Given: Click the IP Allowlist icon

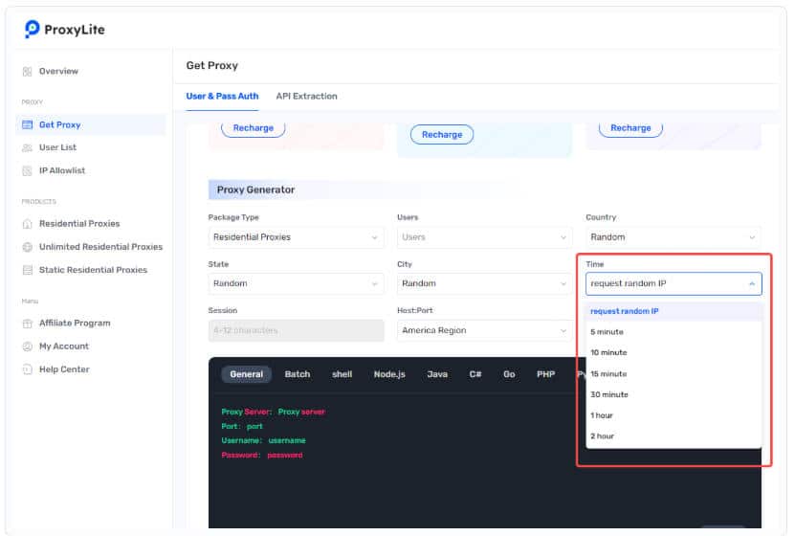Looking at the screenshot, I should (28, 171).
